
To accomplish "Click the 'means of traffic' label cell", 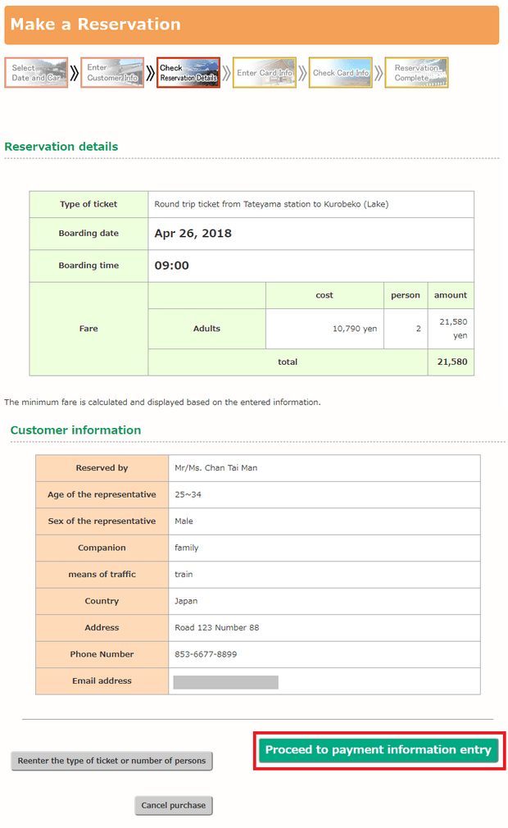I will point(102,575).
